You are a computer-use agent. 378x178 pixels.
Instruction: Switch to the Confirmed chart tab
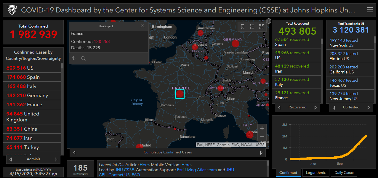288,173
